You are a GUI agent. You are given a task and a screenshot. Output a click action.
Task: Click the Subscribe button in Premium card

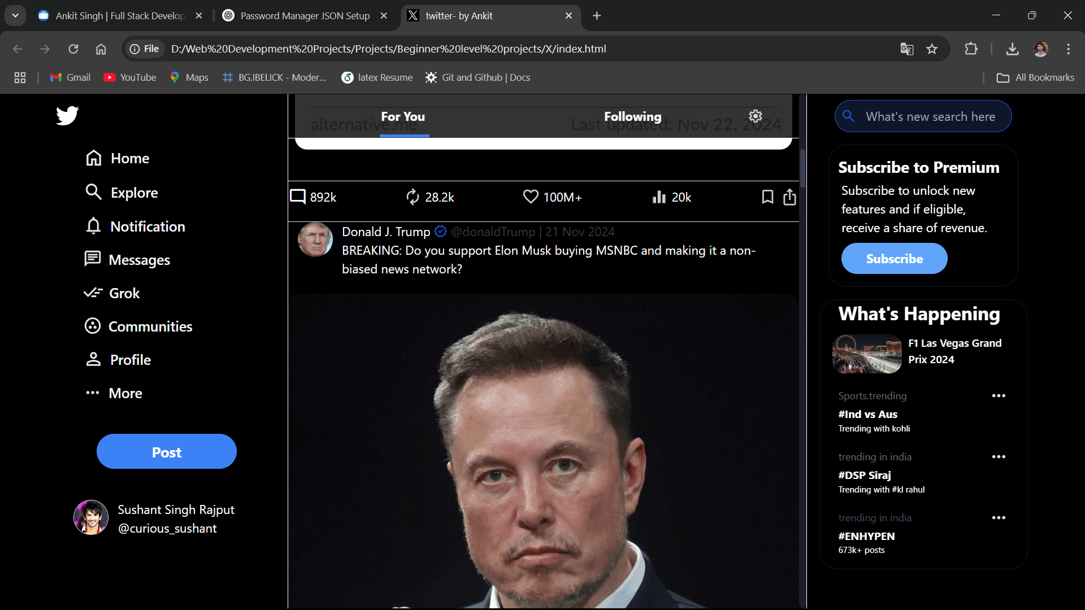pyautogui.click(x=894, y=259)
